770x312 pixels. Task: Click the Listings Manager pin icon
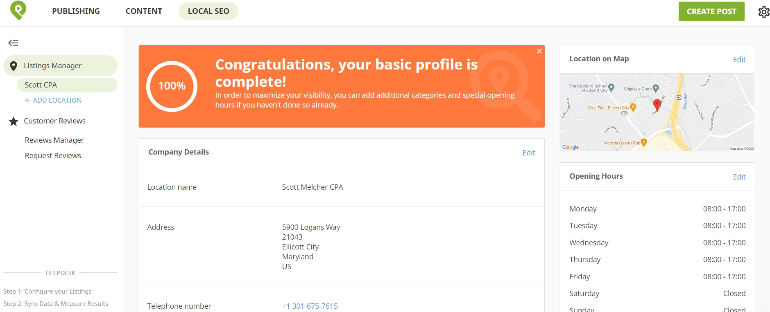pyautogui.click(x=14, y=66)
